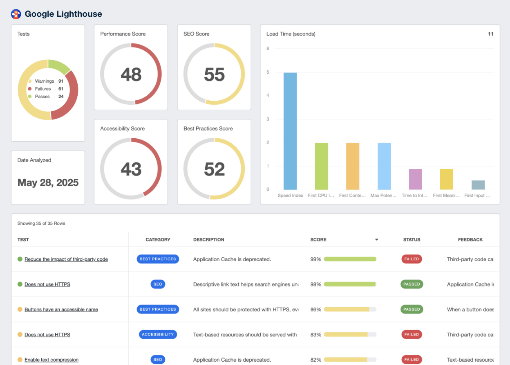This screenshot has width=510, height=365.
Task: Open "Reduce the impact of third-party code" link
Action: 66,259
